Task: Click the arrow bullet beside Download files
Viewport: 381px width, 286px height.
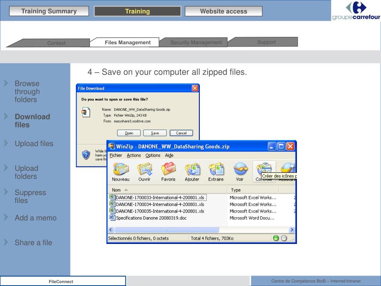Action: [6, 116]
